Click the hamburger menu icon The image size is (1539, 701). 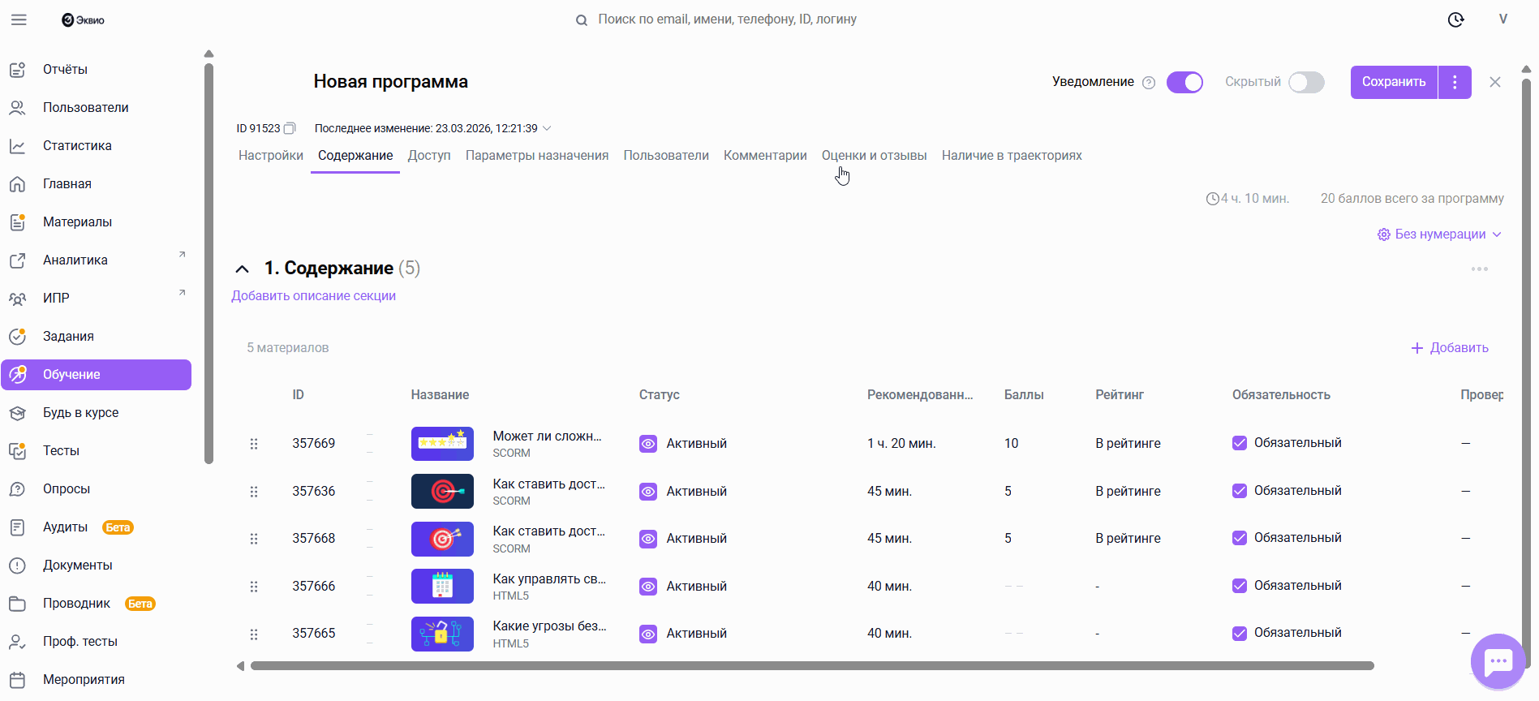click(x=19, y=19)
